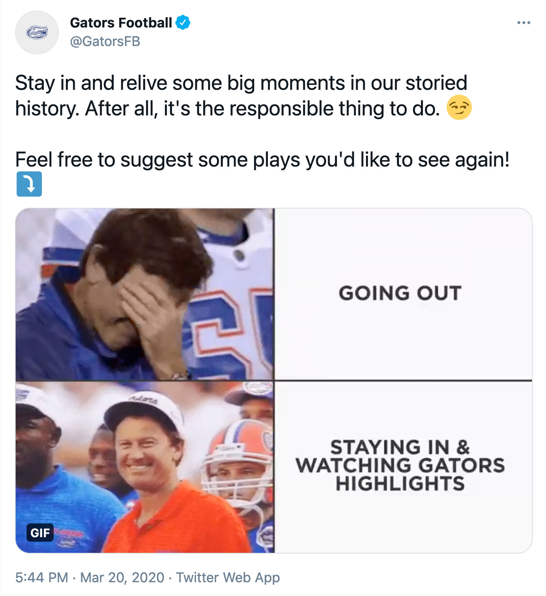
Task: Open the three-dot more options menu
Action: pyautogui.click(x=524, y=23)
